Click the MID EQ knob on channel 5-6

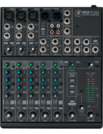click(43, 80)
